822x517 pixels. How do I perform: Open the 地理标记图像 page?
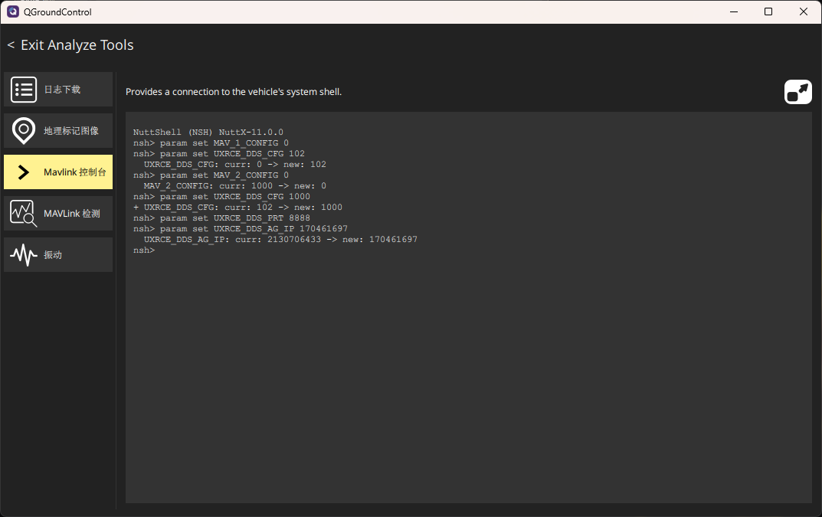[x=58, y=131]
